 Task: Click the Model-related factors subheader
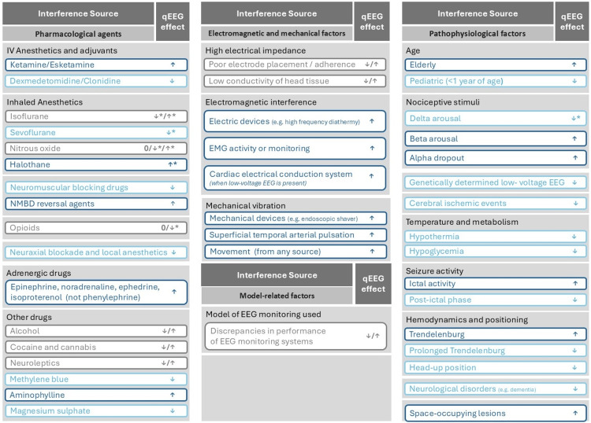pos(277,296)
